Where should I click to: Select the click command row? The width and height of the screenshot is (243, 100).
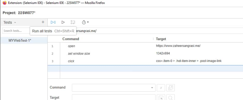click(x=145, y=61)
